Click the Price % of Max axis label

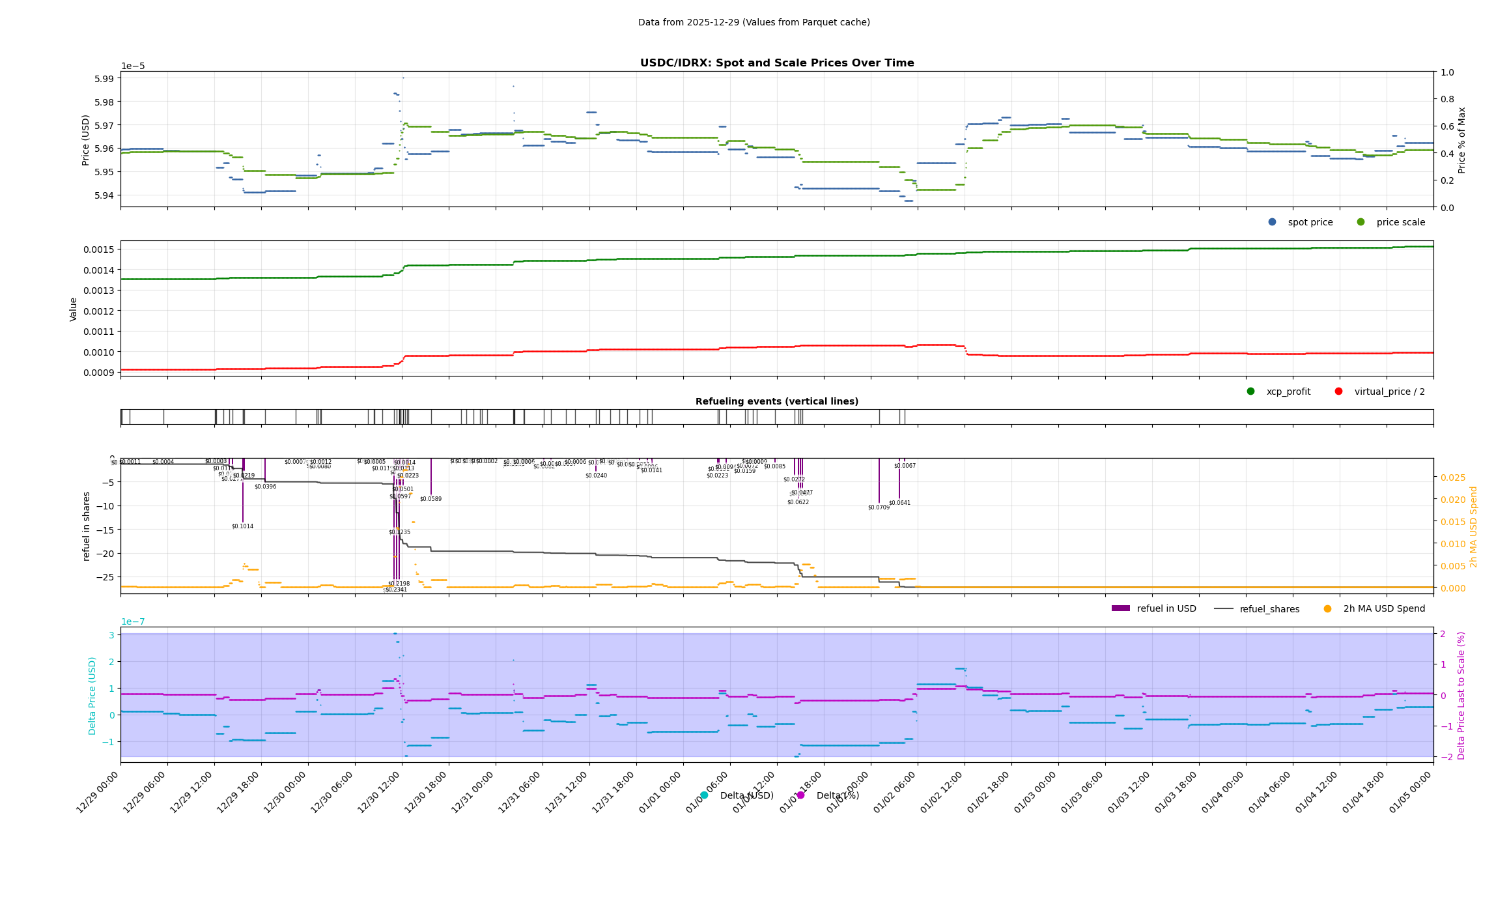point(1461,140)
